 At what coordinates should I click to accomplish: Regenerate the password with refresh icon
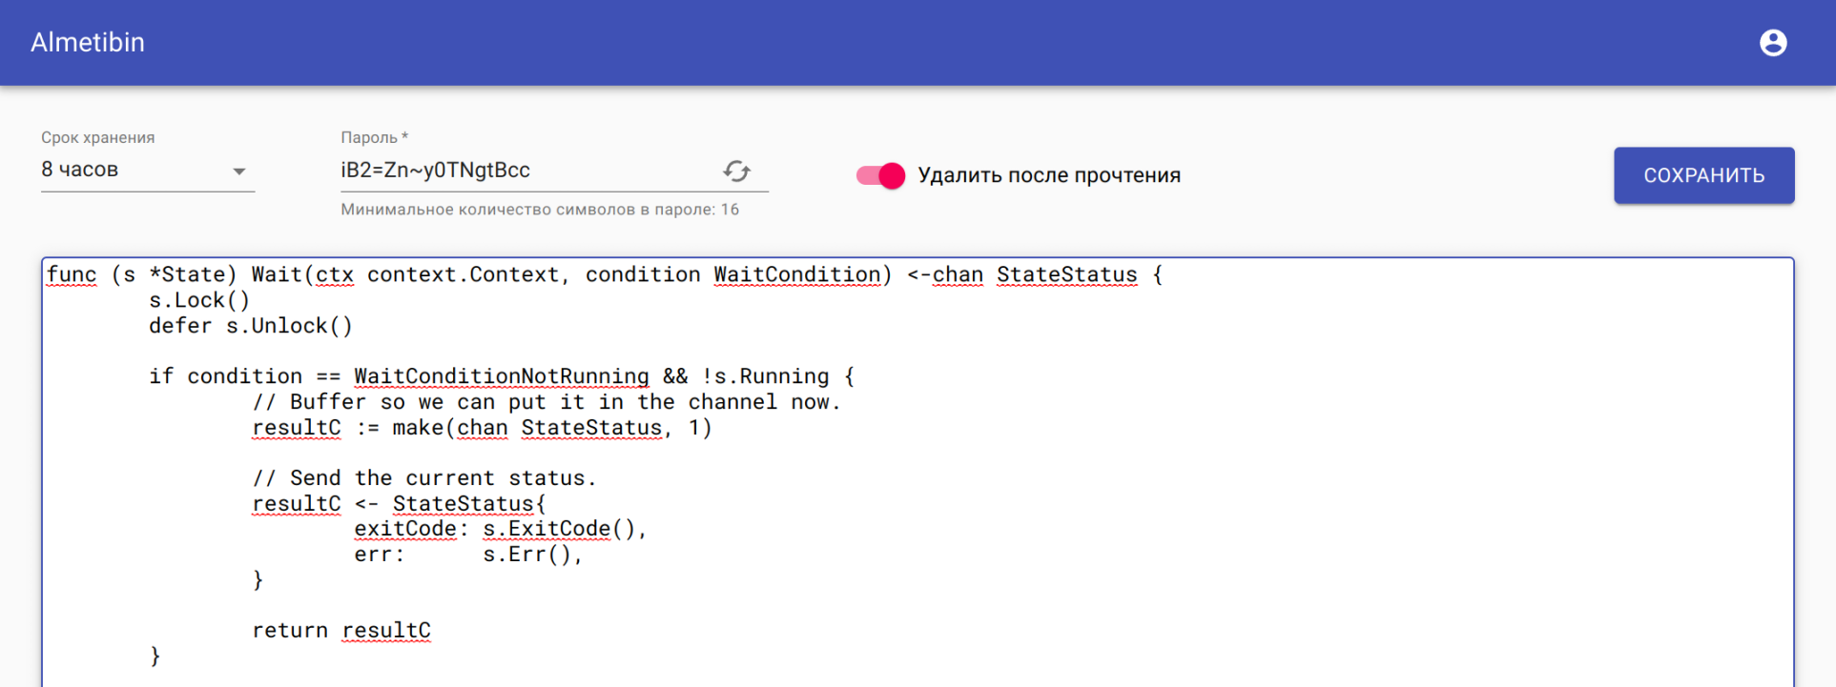click(736, 171)
